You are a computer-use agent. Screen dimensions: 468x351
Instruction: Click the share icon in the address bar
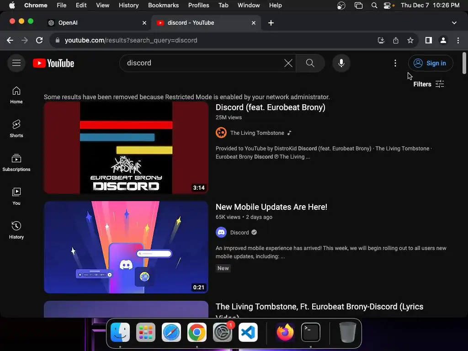(x=396, y=40)
